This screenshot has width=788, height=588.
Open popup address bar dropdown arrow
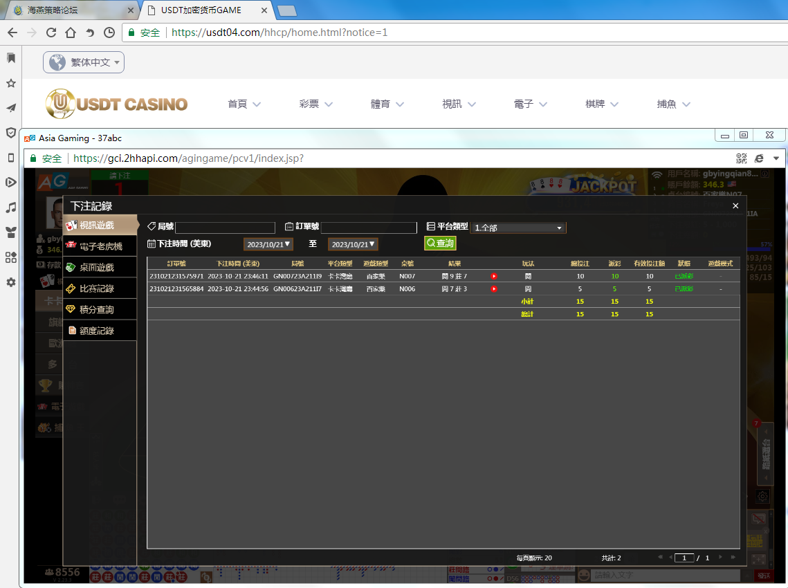click(776, 158)
